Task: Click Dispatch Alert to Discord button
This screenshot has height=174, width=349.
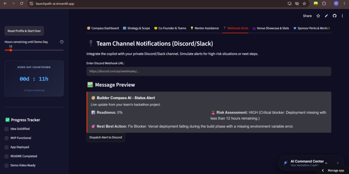Action: [x=106, y=138]
